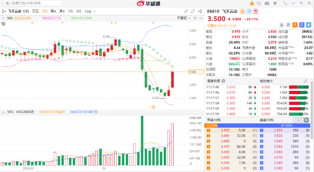Expand the VOL indicator dropdown

tap(3, 112)
